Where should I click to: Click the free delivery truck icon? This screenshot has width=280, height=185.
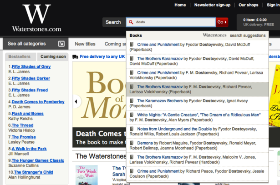click(75, 57)
